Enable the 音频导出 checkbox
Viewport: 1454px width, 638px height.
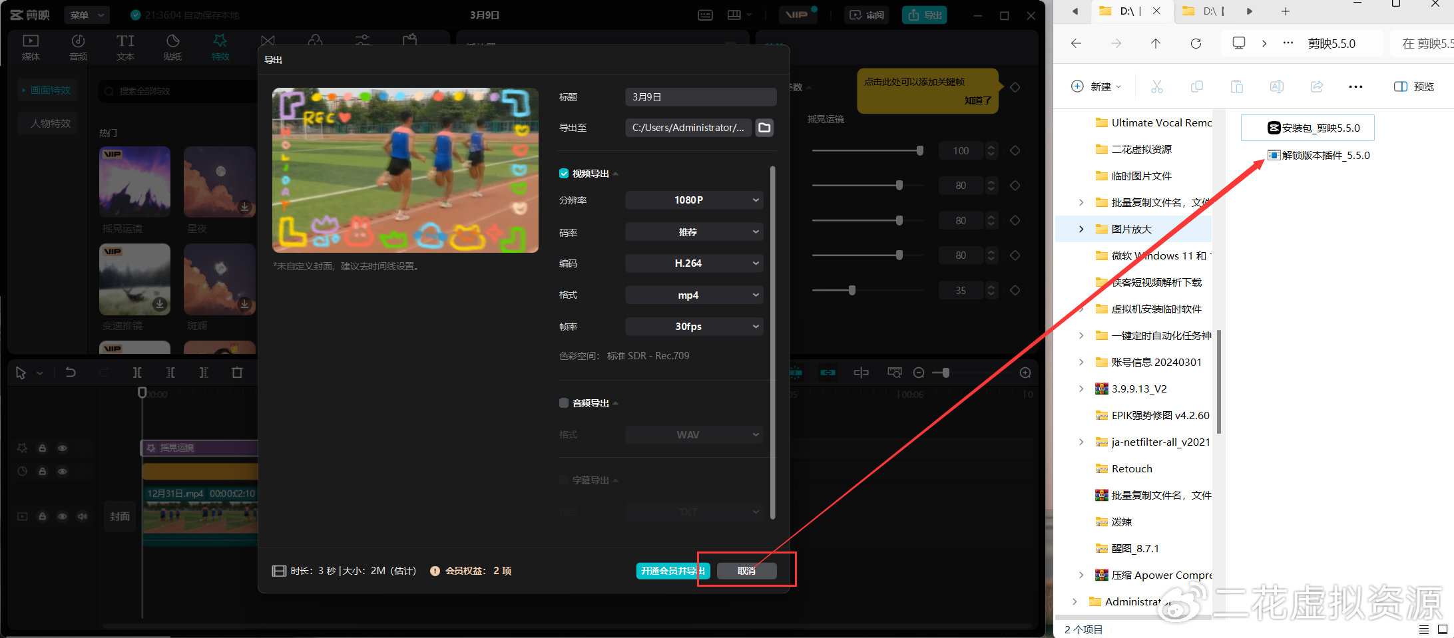tap(564, 403)
